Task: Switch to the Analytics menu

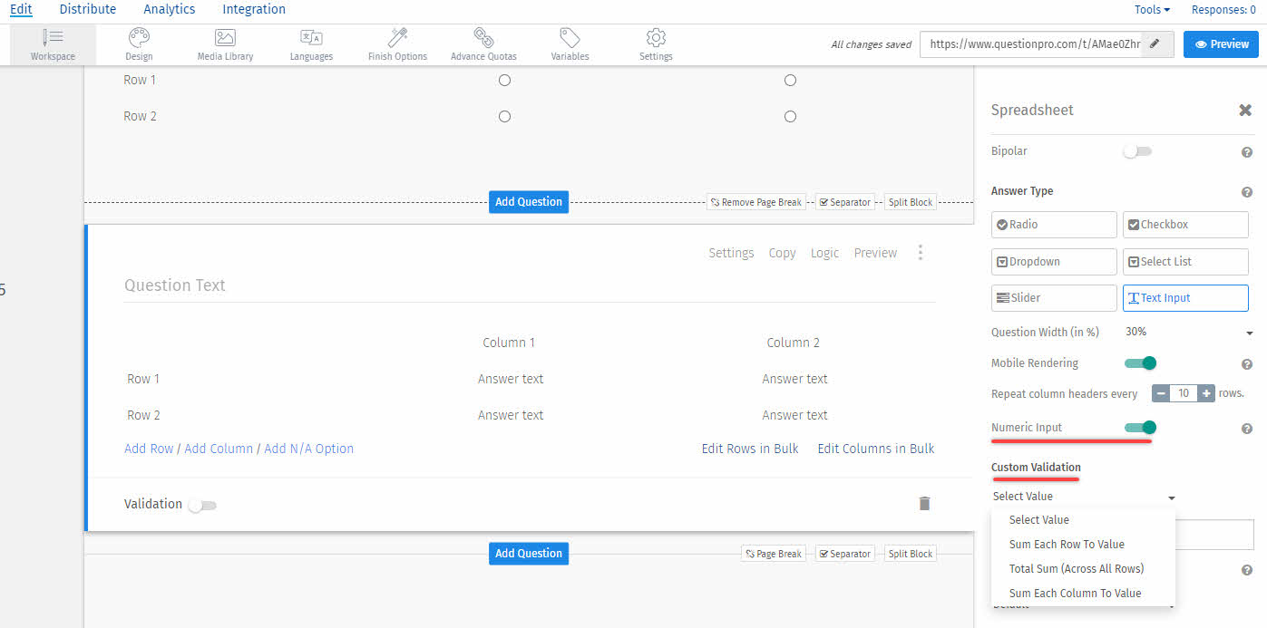Action: tap(169, 9)
